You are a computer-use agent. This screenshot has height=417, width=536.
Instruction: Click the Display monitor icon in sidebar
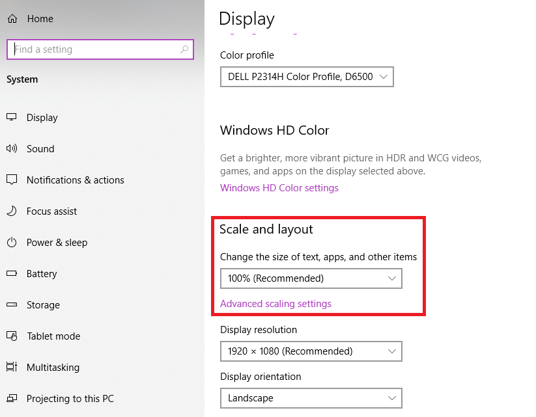point(12,117)
